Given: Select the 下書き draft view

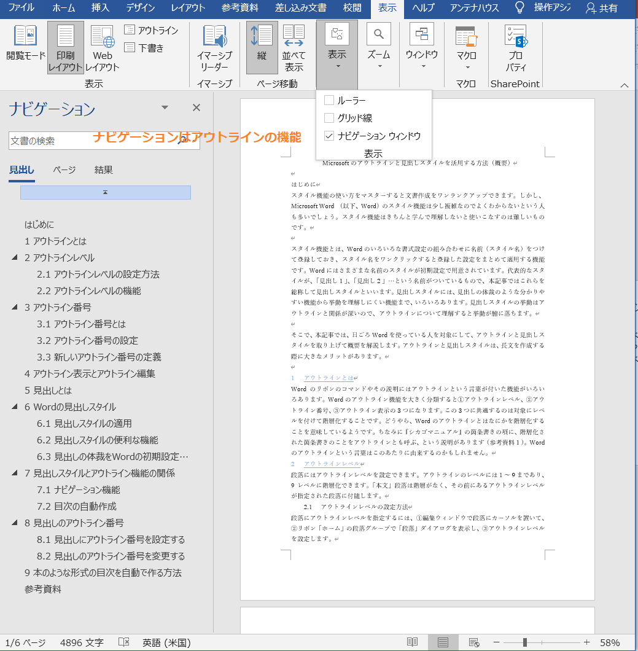Looking at the screenshot, I should [144, 47].
